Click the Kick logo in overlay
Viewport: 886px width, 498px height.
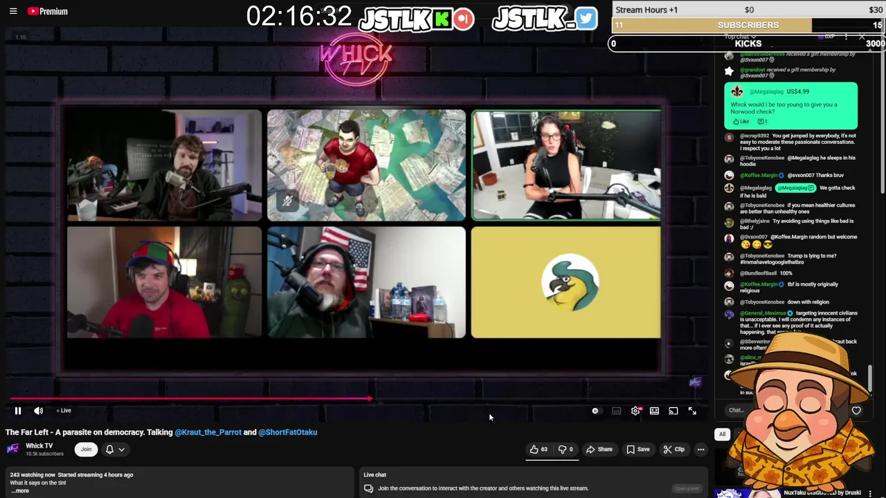(x=442, y=19)
